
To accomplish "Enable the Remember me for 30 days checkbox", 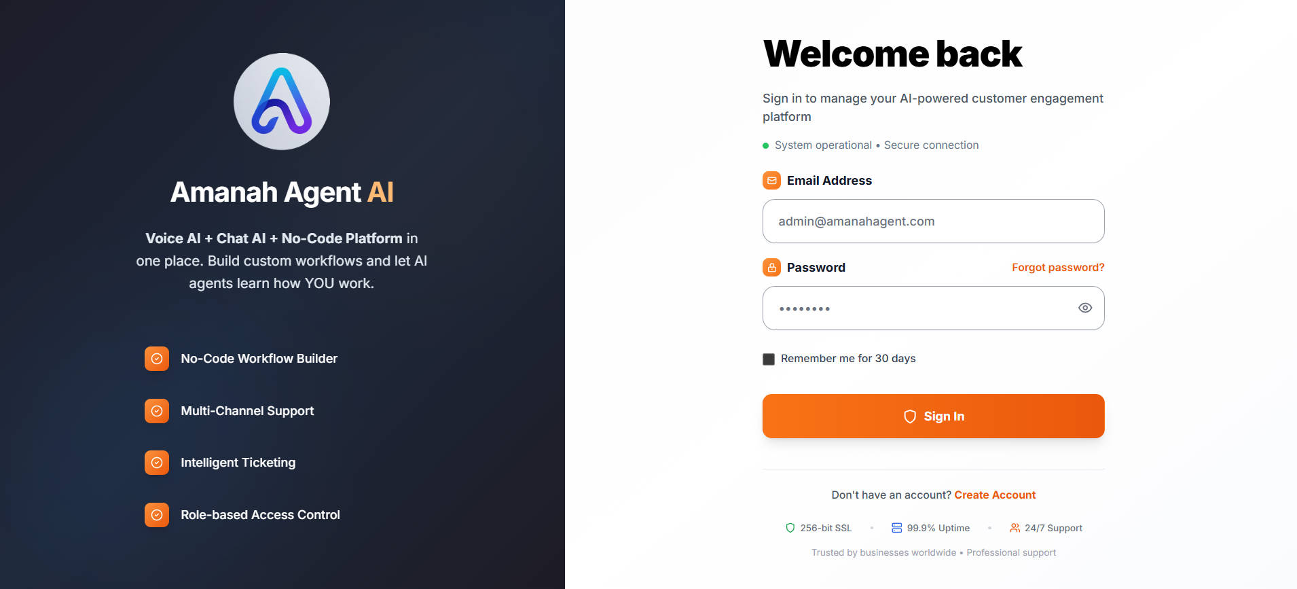I will point(769,359).
